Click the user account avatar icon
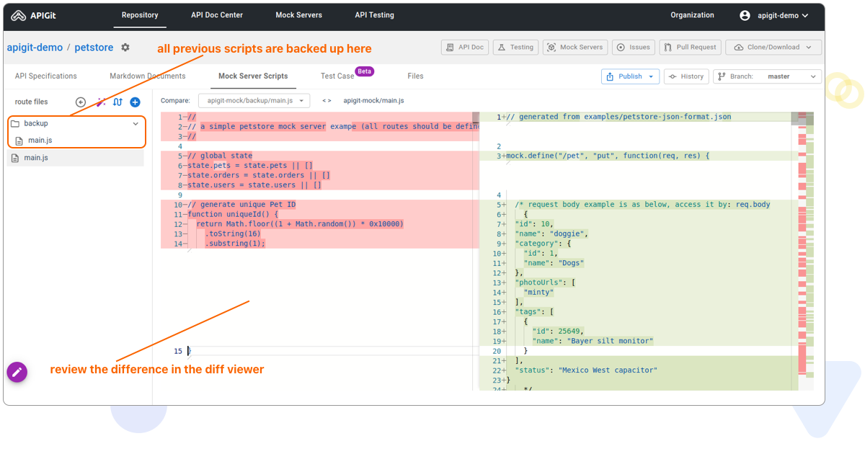The height and width of the screenshot is (449, 865). click(745, 15)
